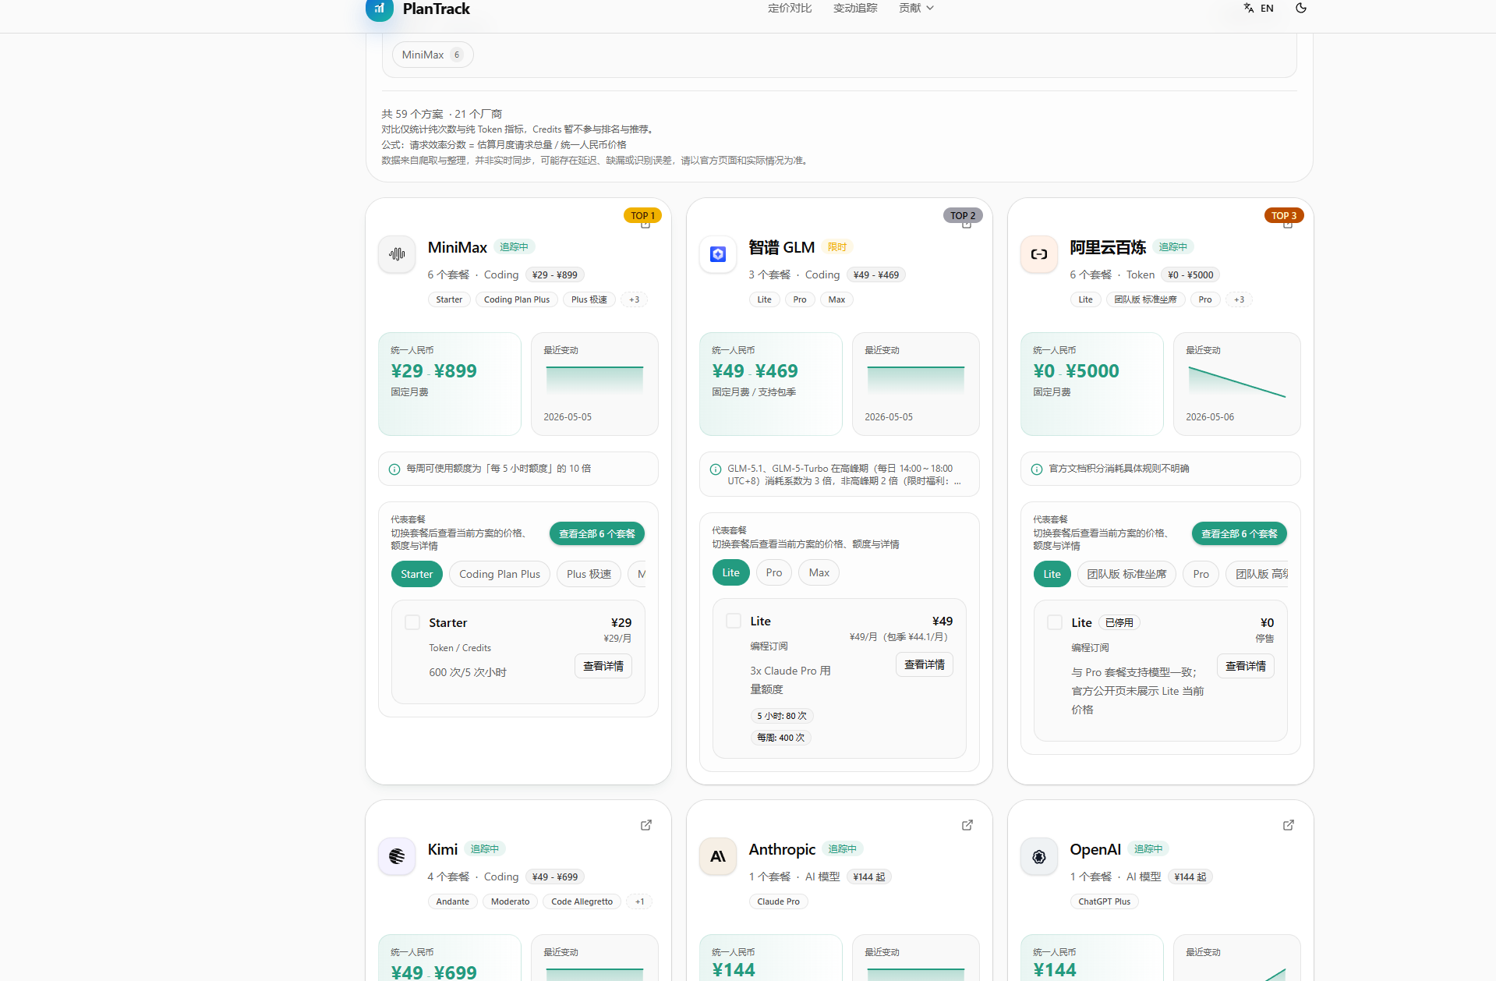
Task: Click the PlanTrack logo icon
Action: click(x=380, y=9)
